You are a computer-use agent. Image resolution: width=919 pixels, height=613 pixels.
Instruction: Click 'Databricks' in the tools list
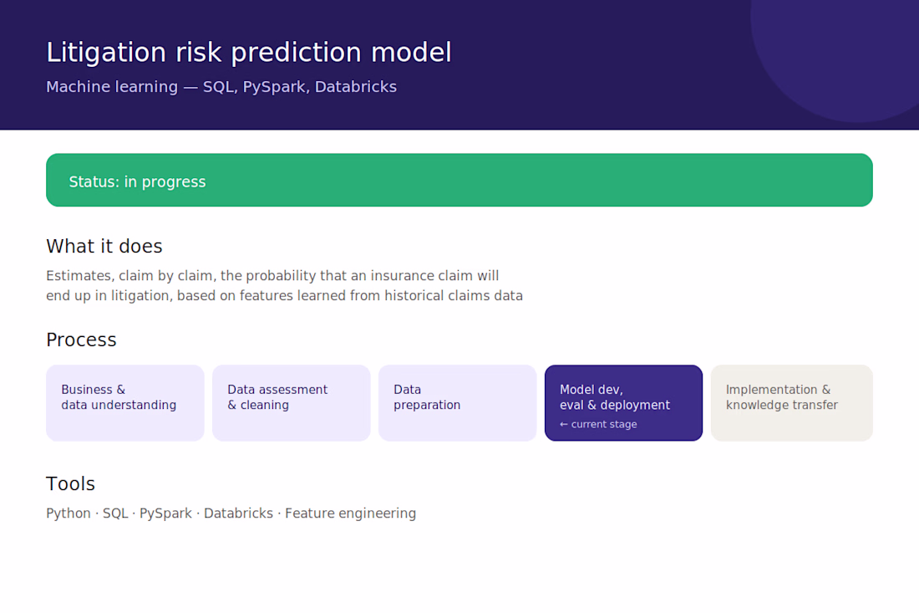coord(239,513)
